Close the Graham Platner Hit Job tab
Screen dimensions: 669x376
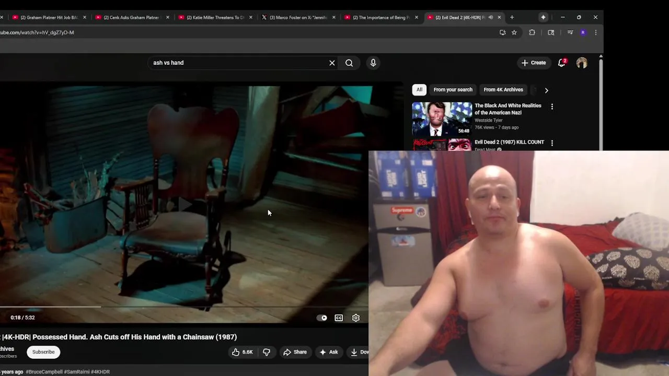[85, 17]
